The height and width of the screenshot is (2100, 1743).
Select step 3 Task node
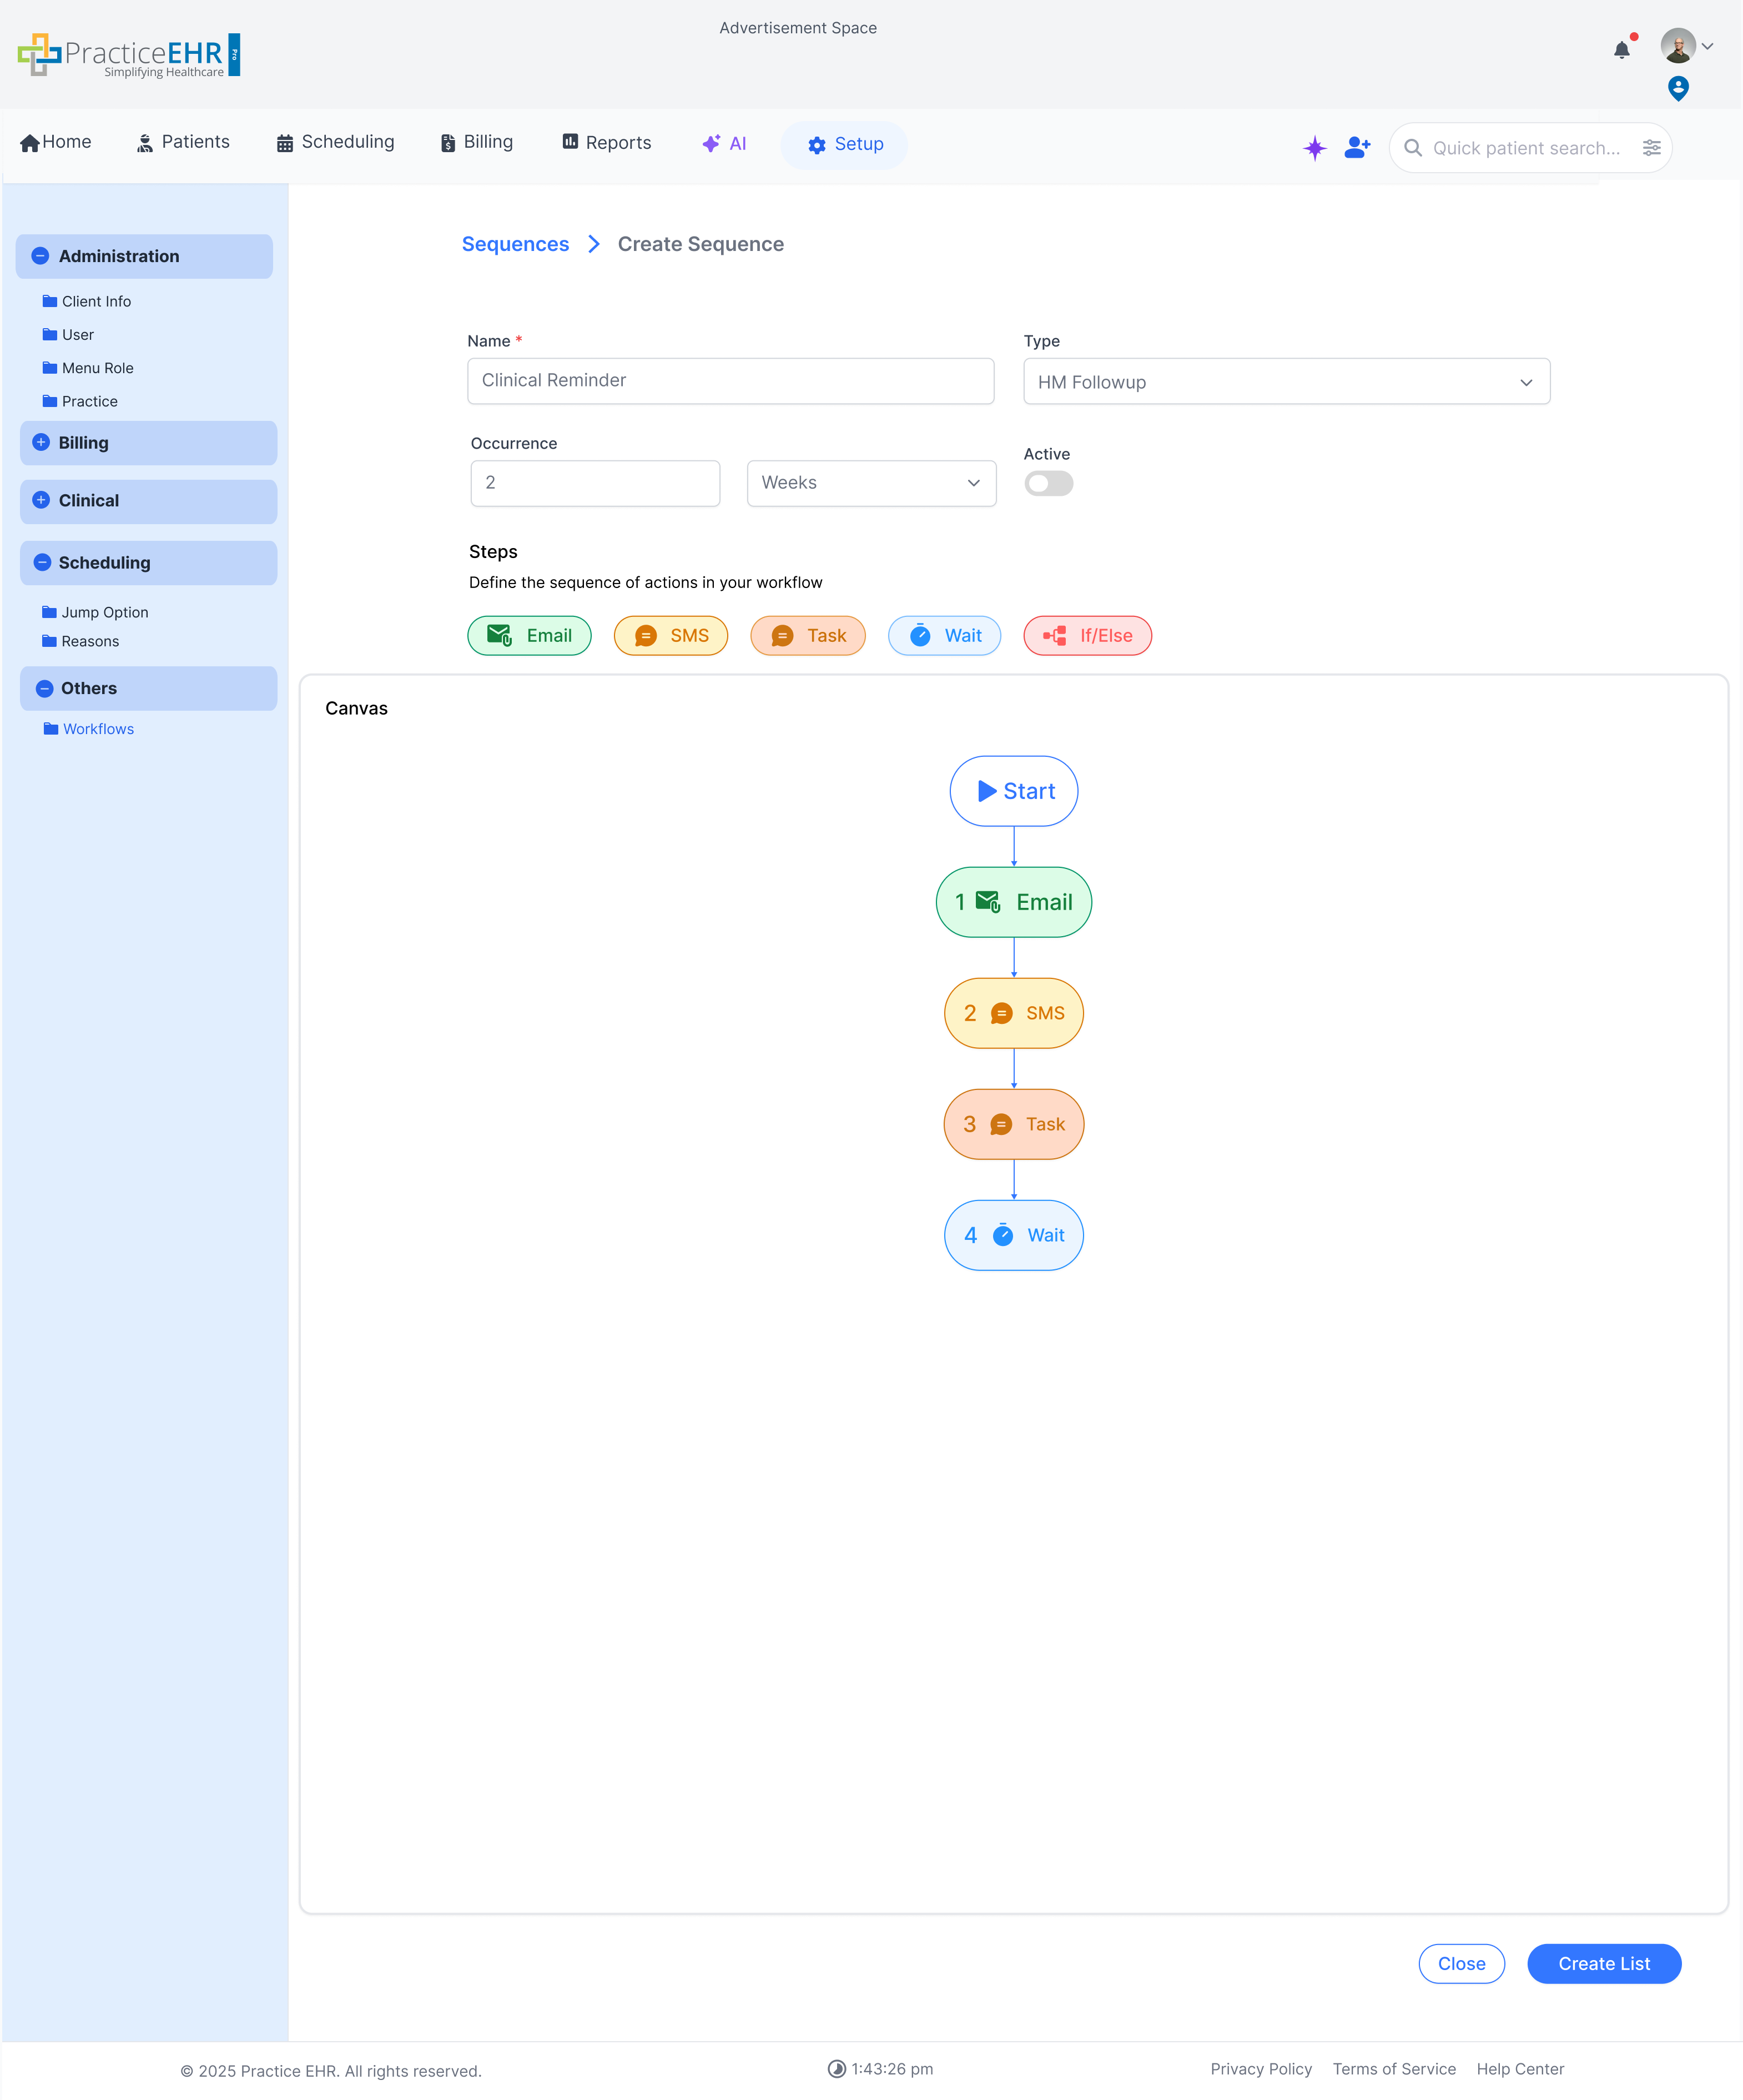click(x=1014, y=1124)
